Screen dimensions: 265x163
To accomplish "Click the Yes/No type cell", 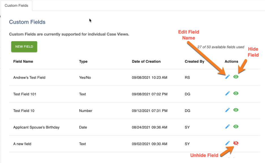I will tap(85, 78).
